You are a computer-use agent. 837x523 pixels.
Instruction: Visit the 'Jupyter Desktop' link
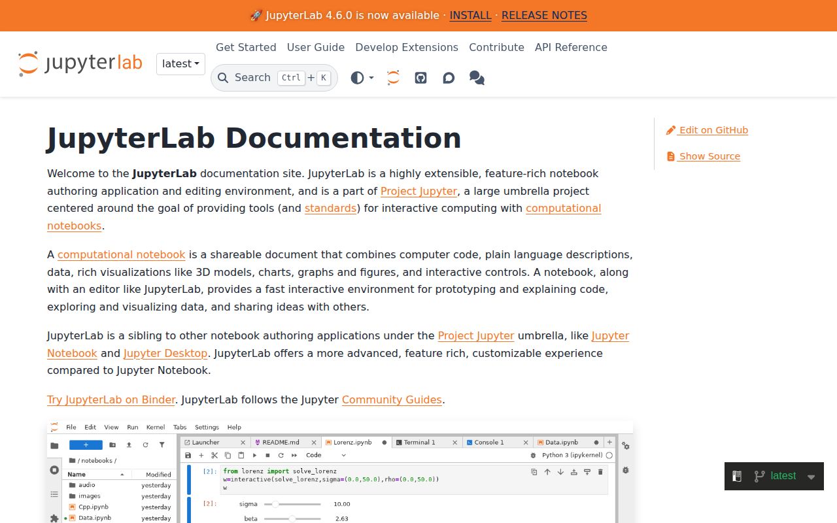click(165, 353)
